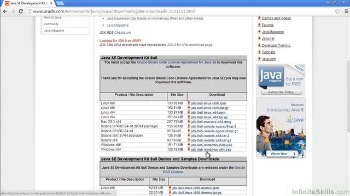This screenshot has width=350, height=196.
Task: Click download arrow icon beside jdk-8u5-windows-i586.exe
Action: click(189, 145)
